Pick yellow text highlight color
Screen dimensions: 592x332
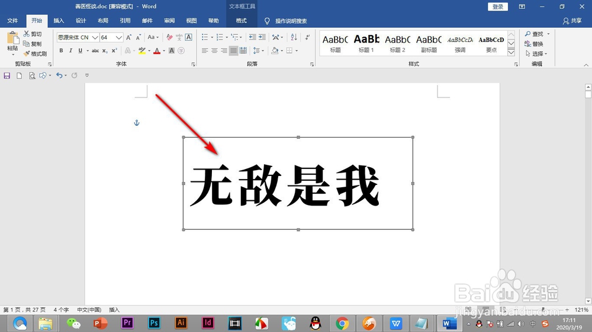click(142, 50)
